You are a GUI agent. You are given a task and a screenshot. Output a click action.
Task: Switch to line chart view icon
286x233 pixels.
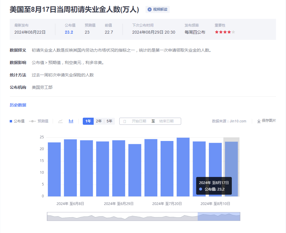coord(60,121)
